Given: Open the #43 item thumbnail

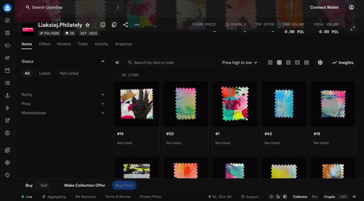Looking at the screenshot, I should (284, 104).
